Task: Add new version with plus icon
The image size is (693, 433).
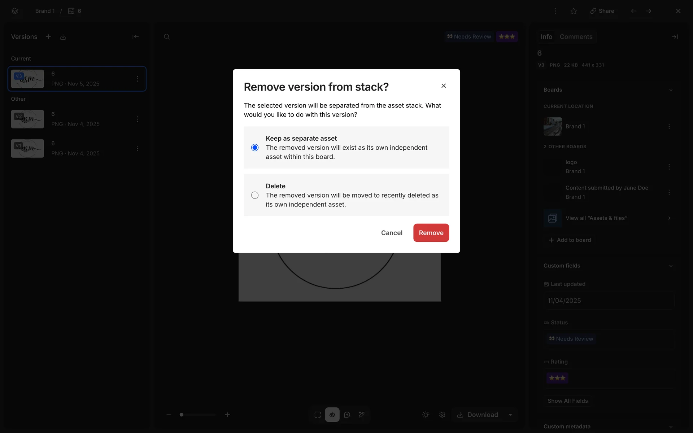Action: 48,37
